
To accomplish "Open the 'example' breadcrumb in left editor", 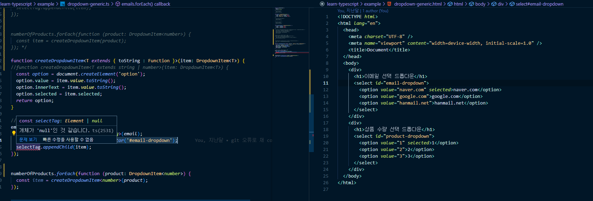I will tap(46, 4).
